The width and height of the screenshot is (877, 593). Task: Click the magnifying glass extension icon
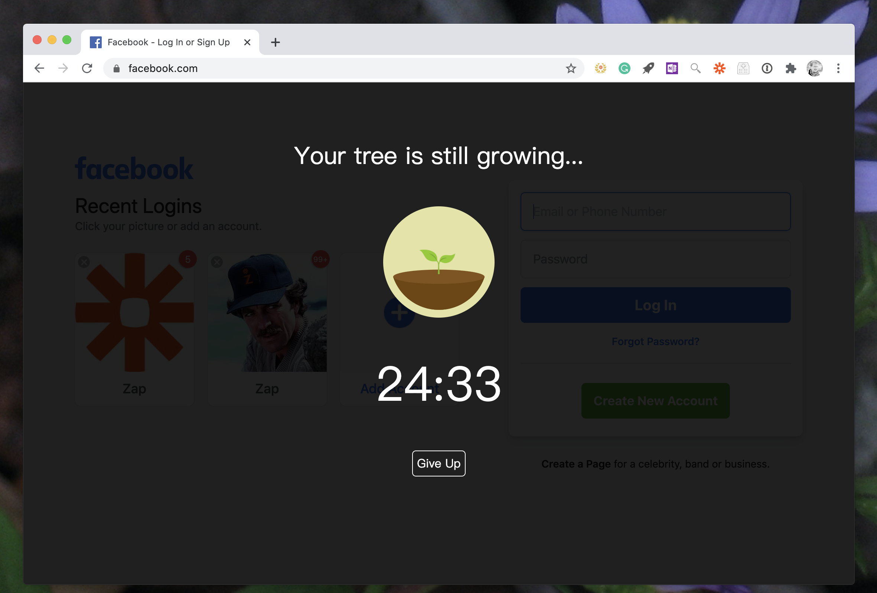[x=695, y=68]
